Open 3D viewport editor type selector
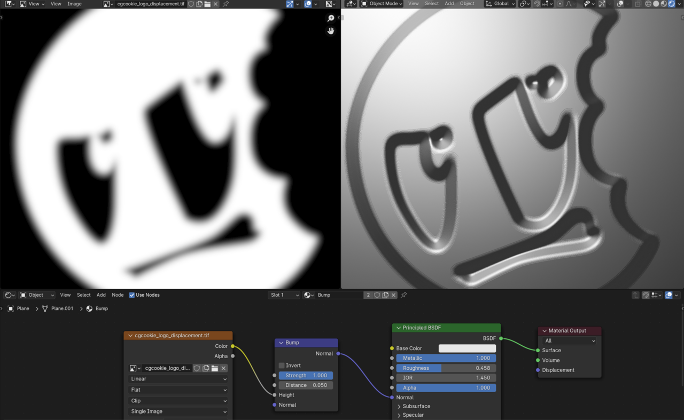 coord(351,4)
